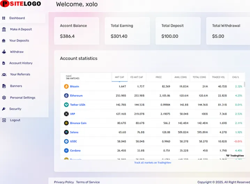Sort by PRICE column header

[159, 77]
